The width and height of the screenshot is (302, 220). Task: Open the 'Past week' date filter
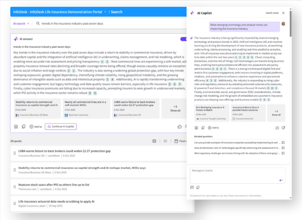coord(183,141)
